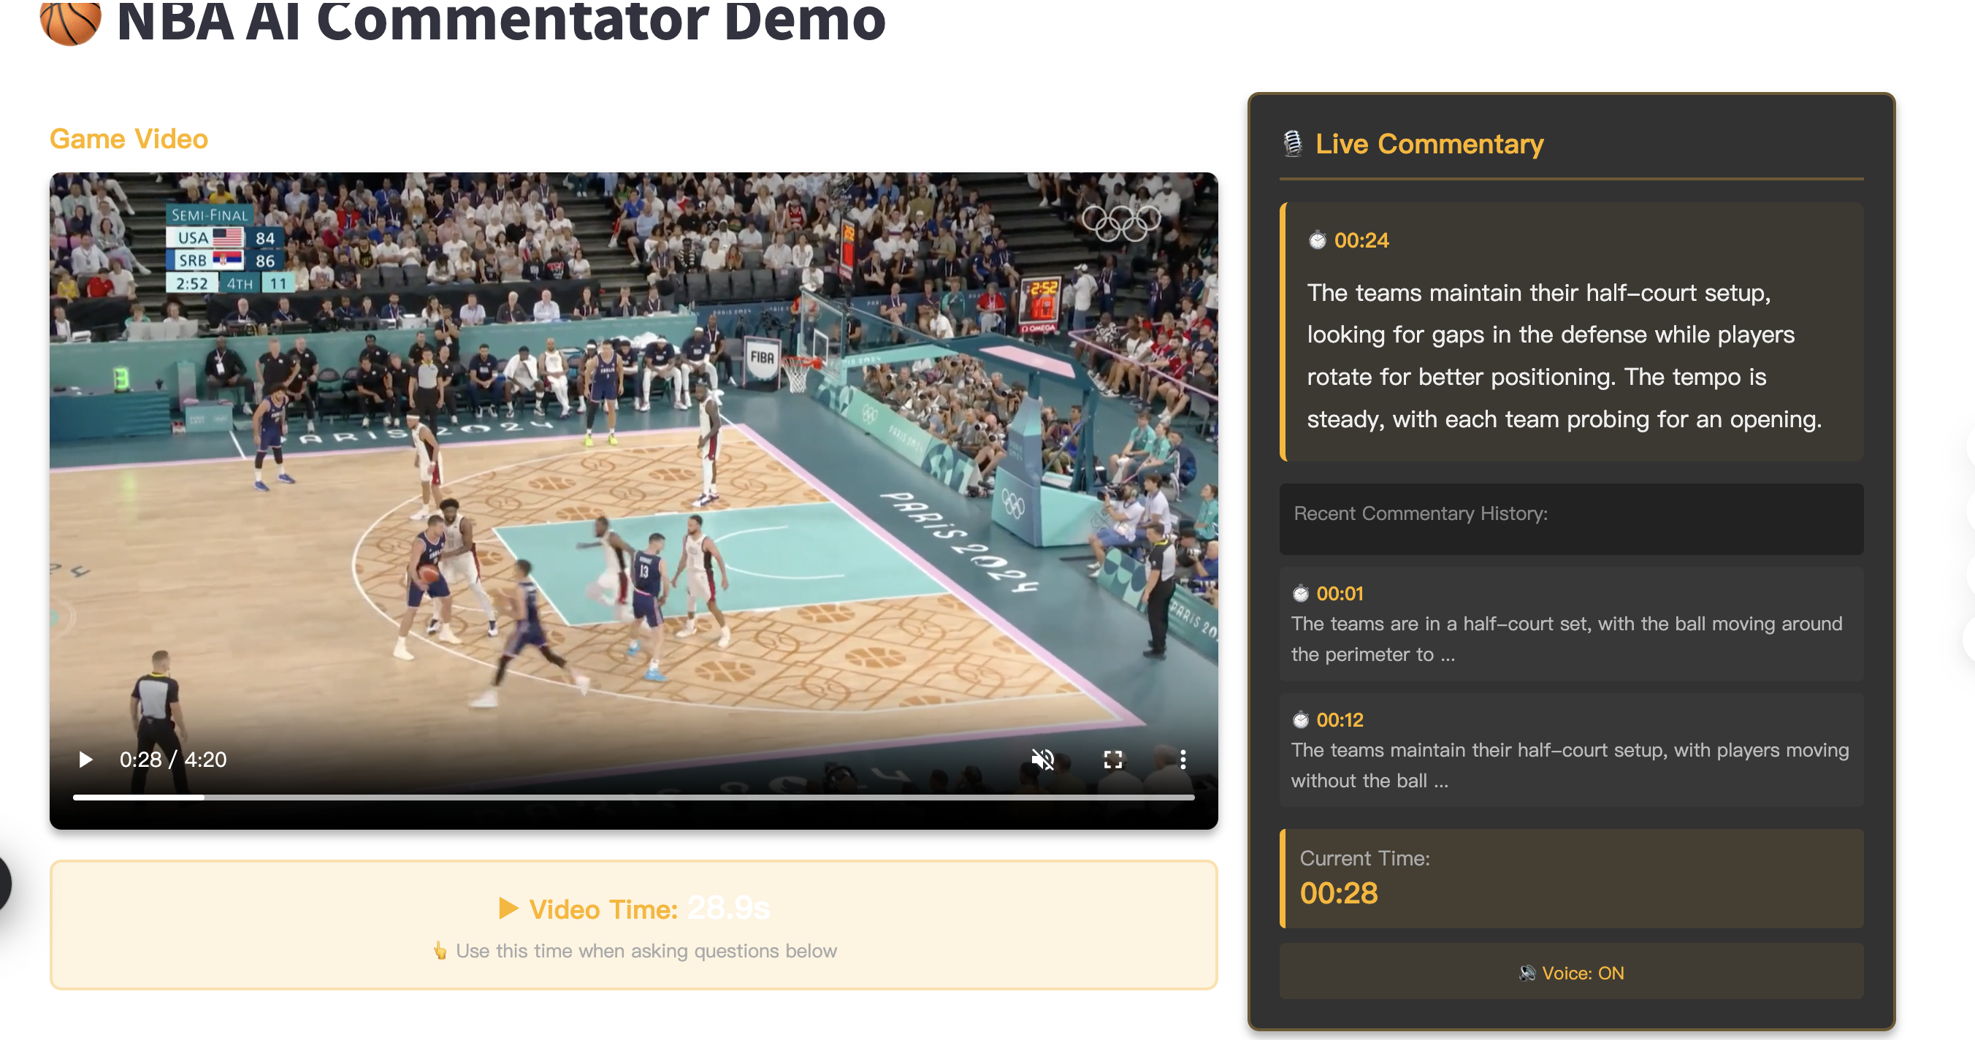Click the basketball logo icon

[x=70, y=21]
